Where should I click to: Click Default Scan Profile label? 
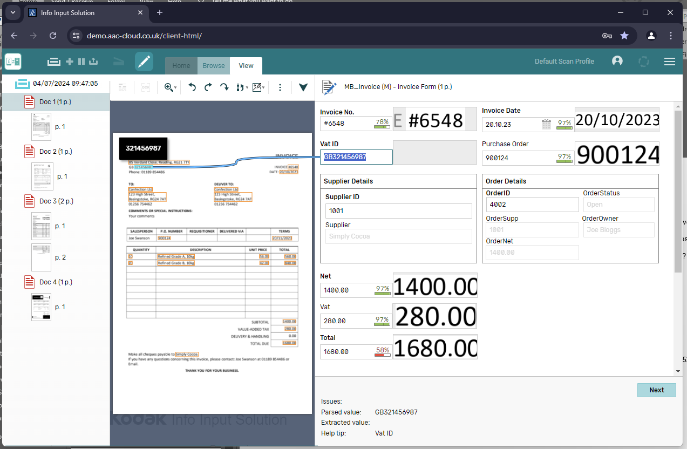[564, 62]
